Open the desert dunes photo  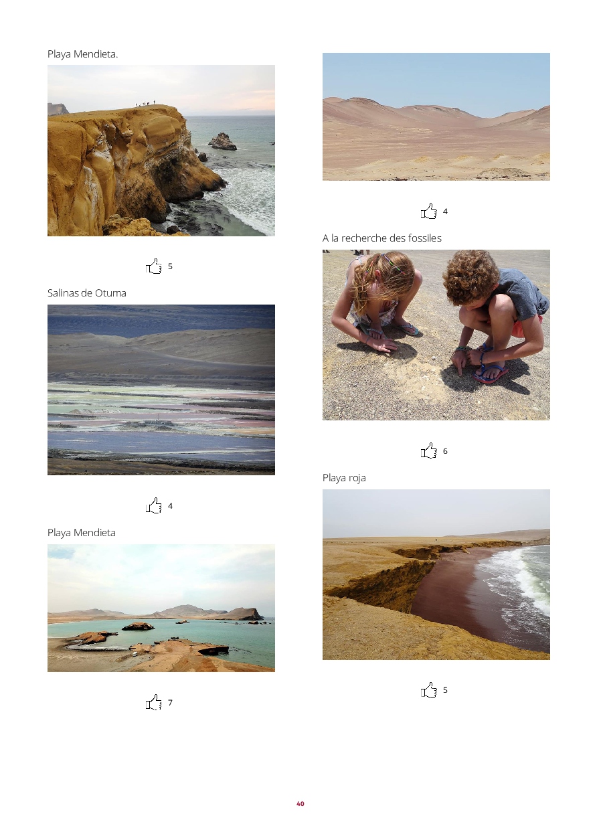point(436,116)
